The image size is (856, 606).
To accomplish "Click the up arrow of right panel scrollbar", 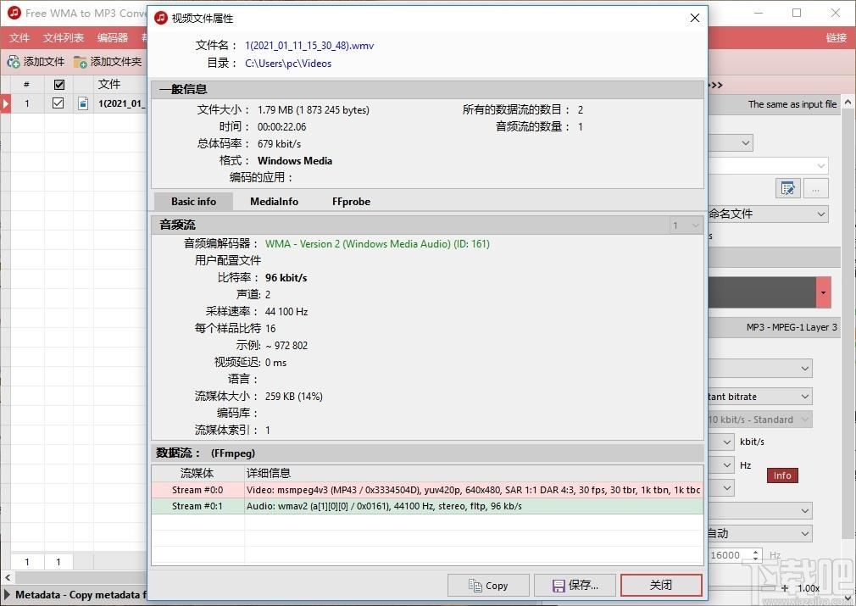I will pos(848,102).
